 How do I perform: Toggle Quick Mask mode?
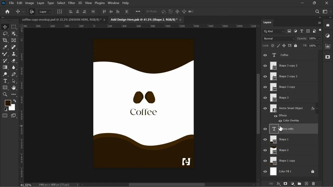pos(5,116)
